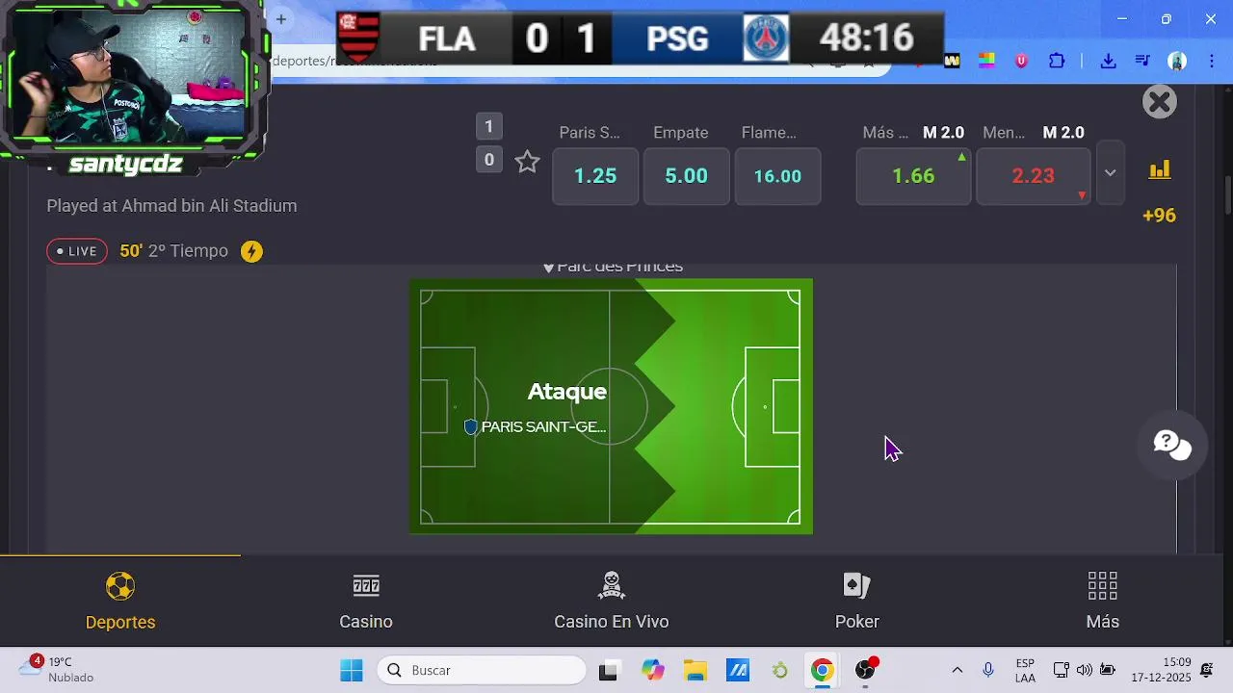Screen dimensions: 1233x693
Task: Open the browser extensions puzzle icon
Action: [1057, 61]
